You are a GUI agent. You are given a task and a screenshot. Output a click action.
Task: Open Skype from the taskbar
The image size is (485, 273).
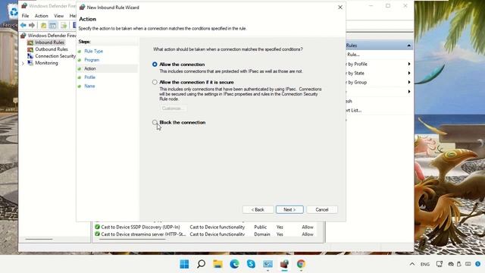coord(251,264)
